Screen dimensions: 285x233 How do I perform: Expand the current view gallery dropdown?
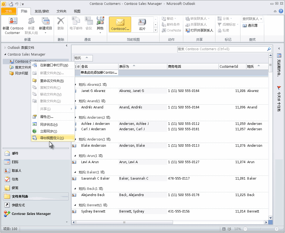pyautogui.click(x=155, y=30)
